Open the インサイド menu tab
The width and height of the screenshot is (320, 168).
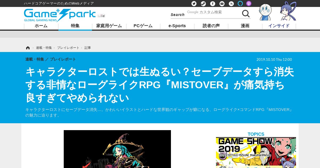pyautogui.click(x=279, y=26)
